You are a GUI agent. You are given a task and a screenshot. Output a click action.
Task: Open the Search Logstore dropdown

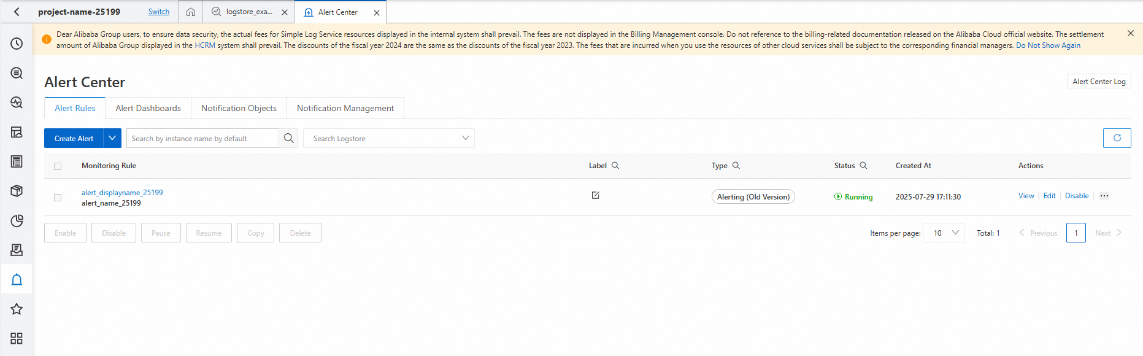tap(388, 138)
